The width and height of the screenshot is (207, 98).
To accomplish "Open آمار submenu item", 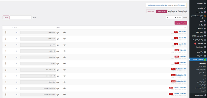I will pyautogui.click(x=204, y=79).
